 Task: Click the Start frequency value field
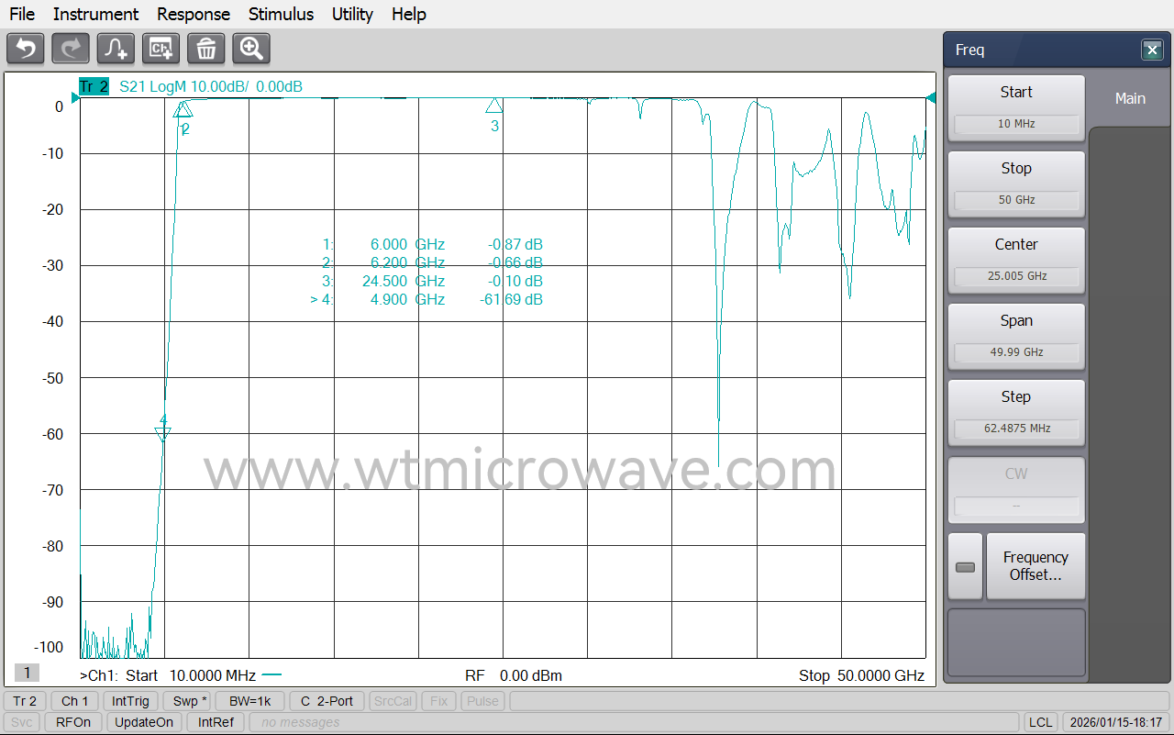(1016, 124)
